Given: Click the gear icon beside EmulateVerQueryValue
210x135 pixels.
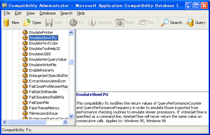Looking at the screenshot, I should pyautogui.click(x=25, y=59).
